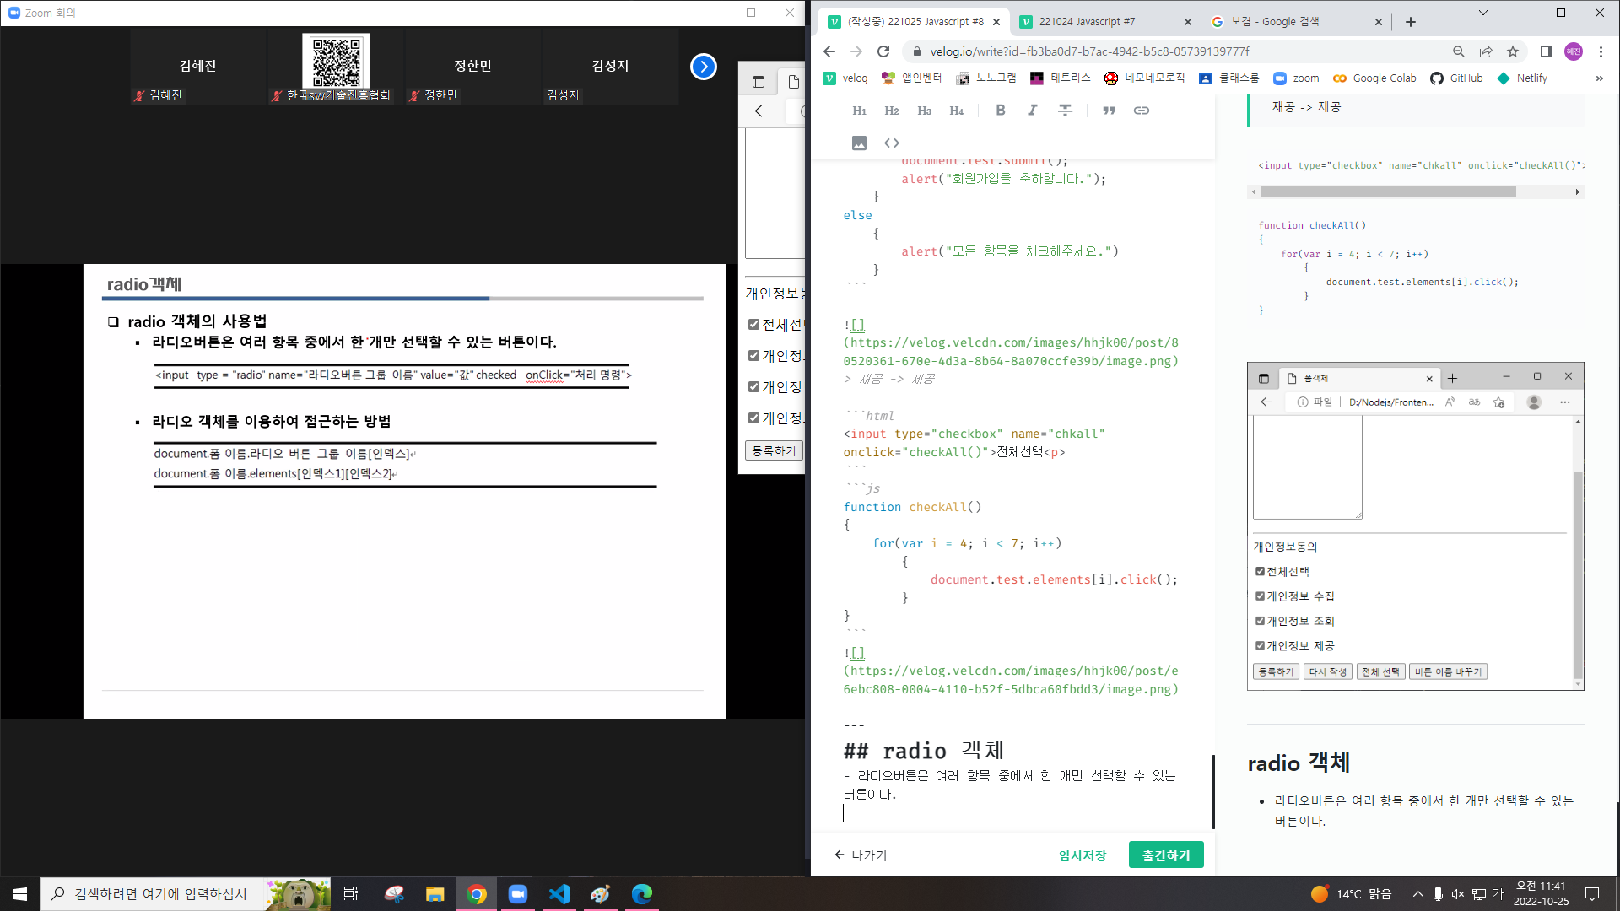Insert blockquote with quote icon

coord(1109,111)
